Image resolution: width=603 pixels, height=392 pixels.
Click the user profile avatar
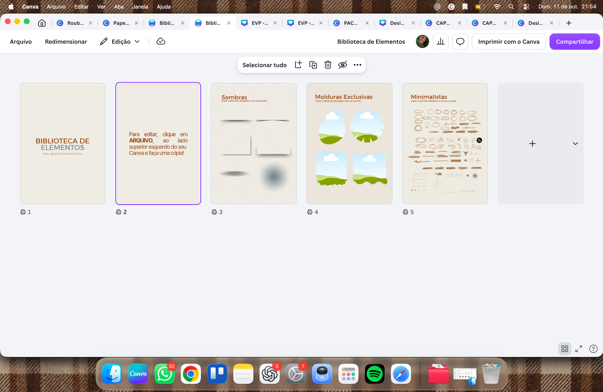422,42
